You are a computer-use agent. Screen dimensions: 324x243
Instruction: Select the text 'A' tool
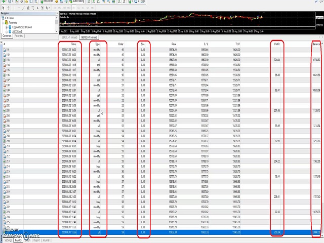[x=37, y=8]
